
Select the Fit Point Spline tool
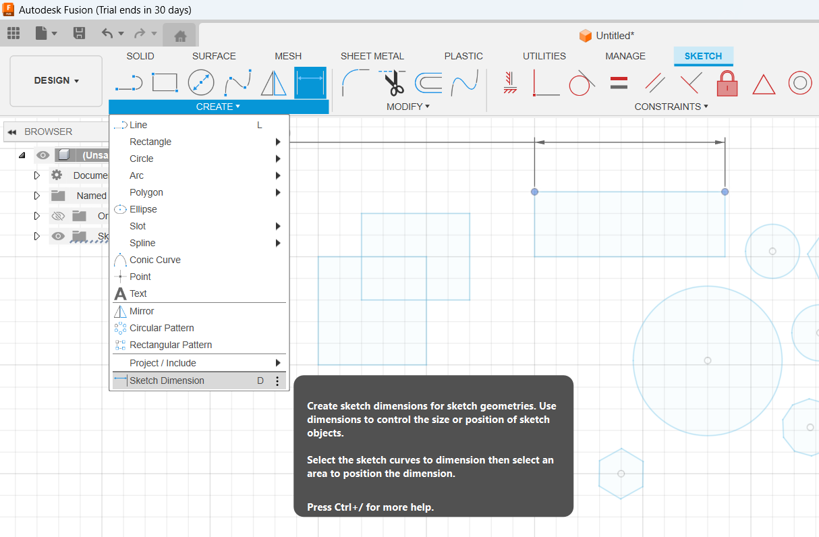point(237,83)
